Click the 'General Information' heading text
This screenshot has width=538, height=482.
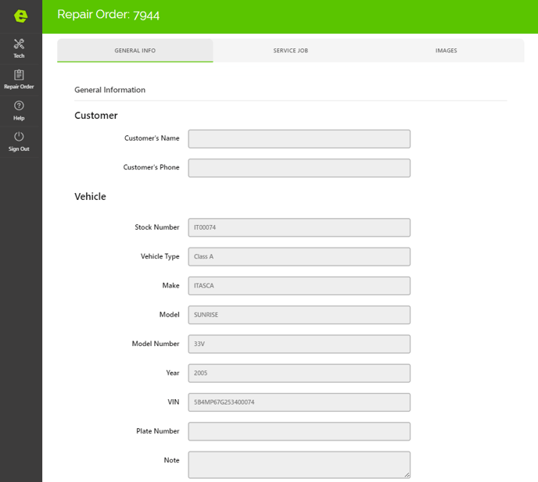click(x=109, y=90)
